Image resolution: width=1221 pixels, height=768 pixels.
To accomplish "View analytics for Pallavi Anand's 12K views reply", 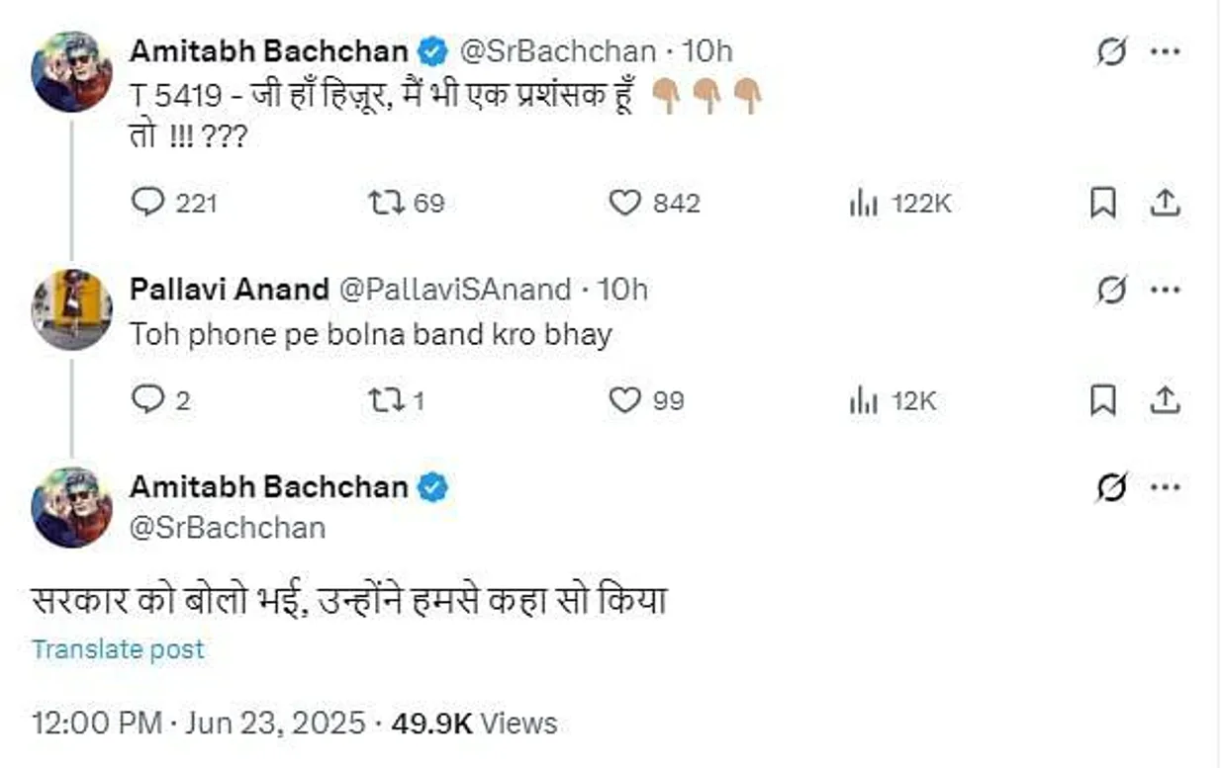I will (863, 400).
